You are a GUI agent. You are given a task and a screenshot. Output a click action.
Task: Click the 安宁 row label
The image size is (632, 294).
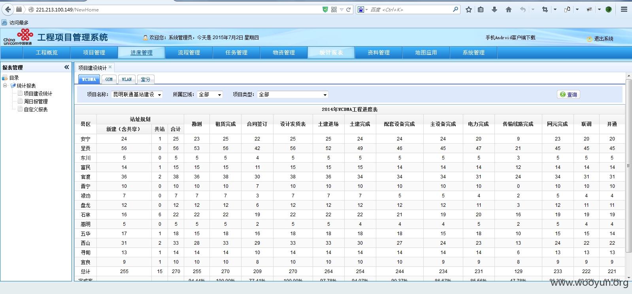click(85, 139)
